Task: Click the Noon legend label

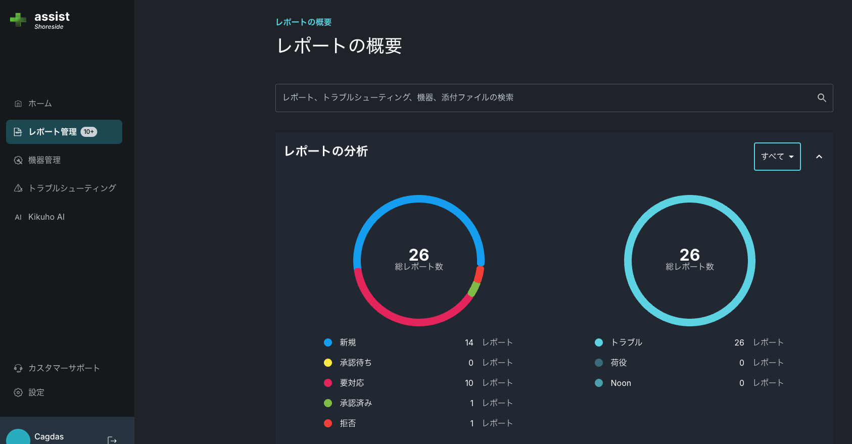Action: [x=621, y=383]
